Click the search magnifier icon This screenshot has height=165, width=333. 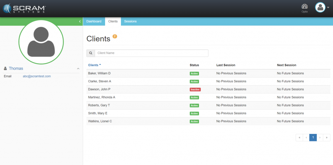pos(91,53)
